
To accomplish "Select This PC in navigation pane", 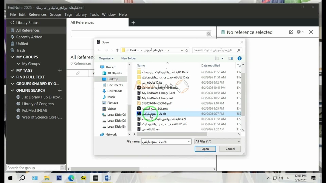I will [x=110, y=67].
